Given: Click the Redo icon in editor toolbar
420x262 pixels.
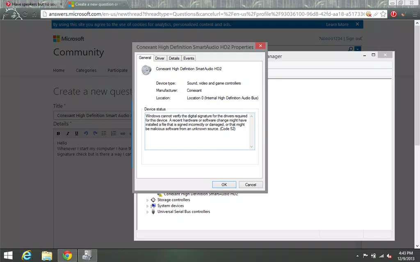Looking at the screenshot, I should click(95, 133).
